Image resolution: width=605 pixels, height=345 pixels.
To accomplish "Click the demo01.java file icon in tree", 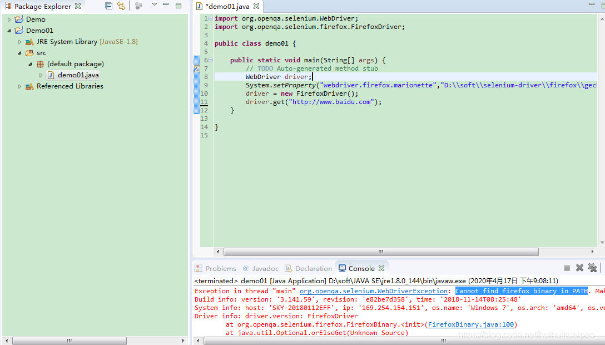I will click(x=51, y=75).
